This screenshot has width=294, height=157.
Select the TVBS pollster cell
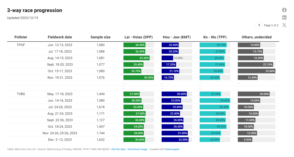click(21, 94)
